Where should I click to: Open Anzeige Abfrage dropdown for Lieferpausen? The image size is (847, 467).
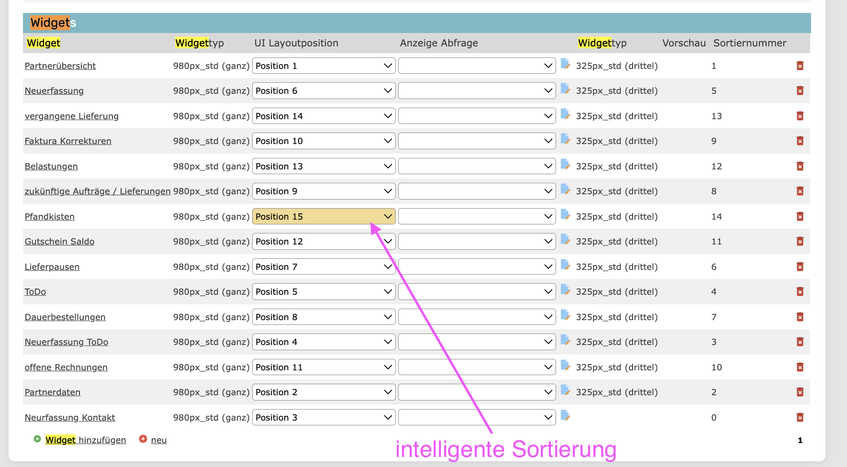coord(477,267)
